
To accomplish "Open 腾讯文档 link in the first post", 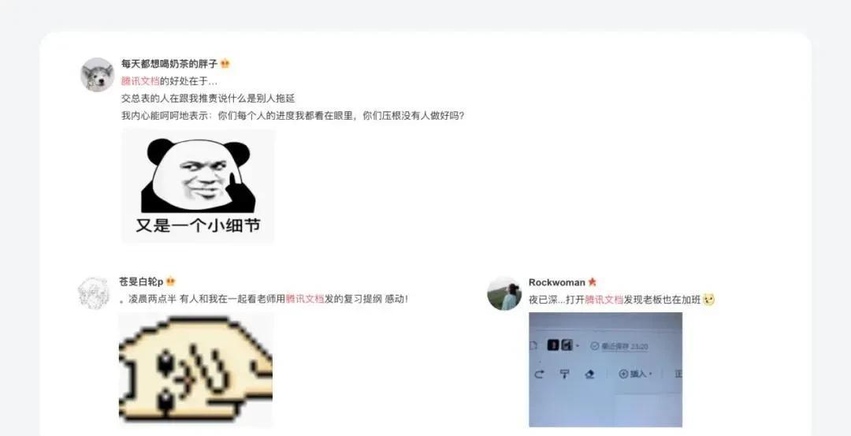I will tap(140, 81).
